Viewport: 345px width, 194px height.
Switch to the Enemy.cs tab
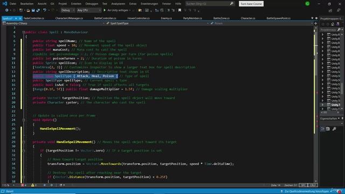coord(167,18)
